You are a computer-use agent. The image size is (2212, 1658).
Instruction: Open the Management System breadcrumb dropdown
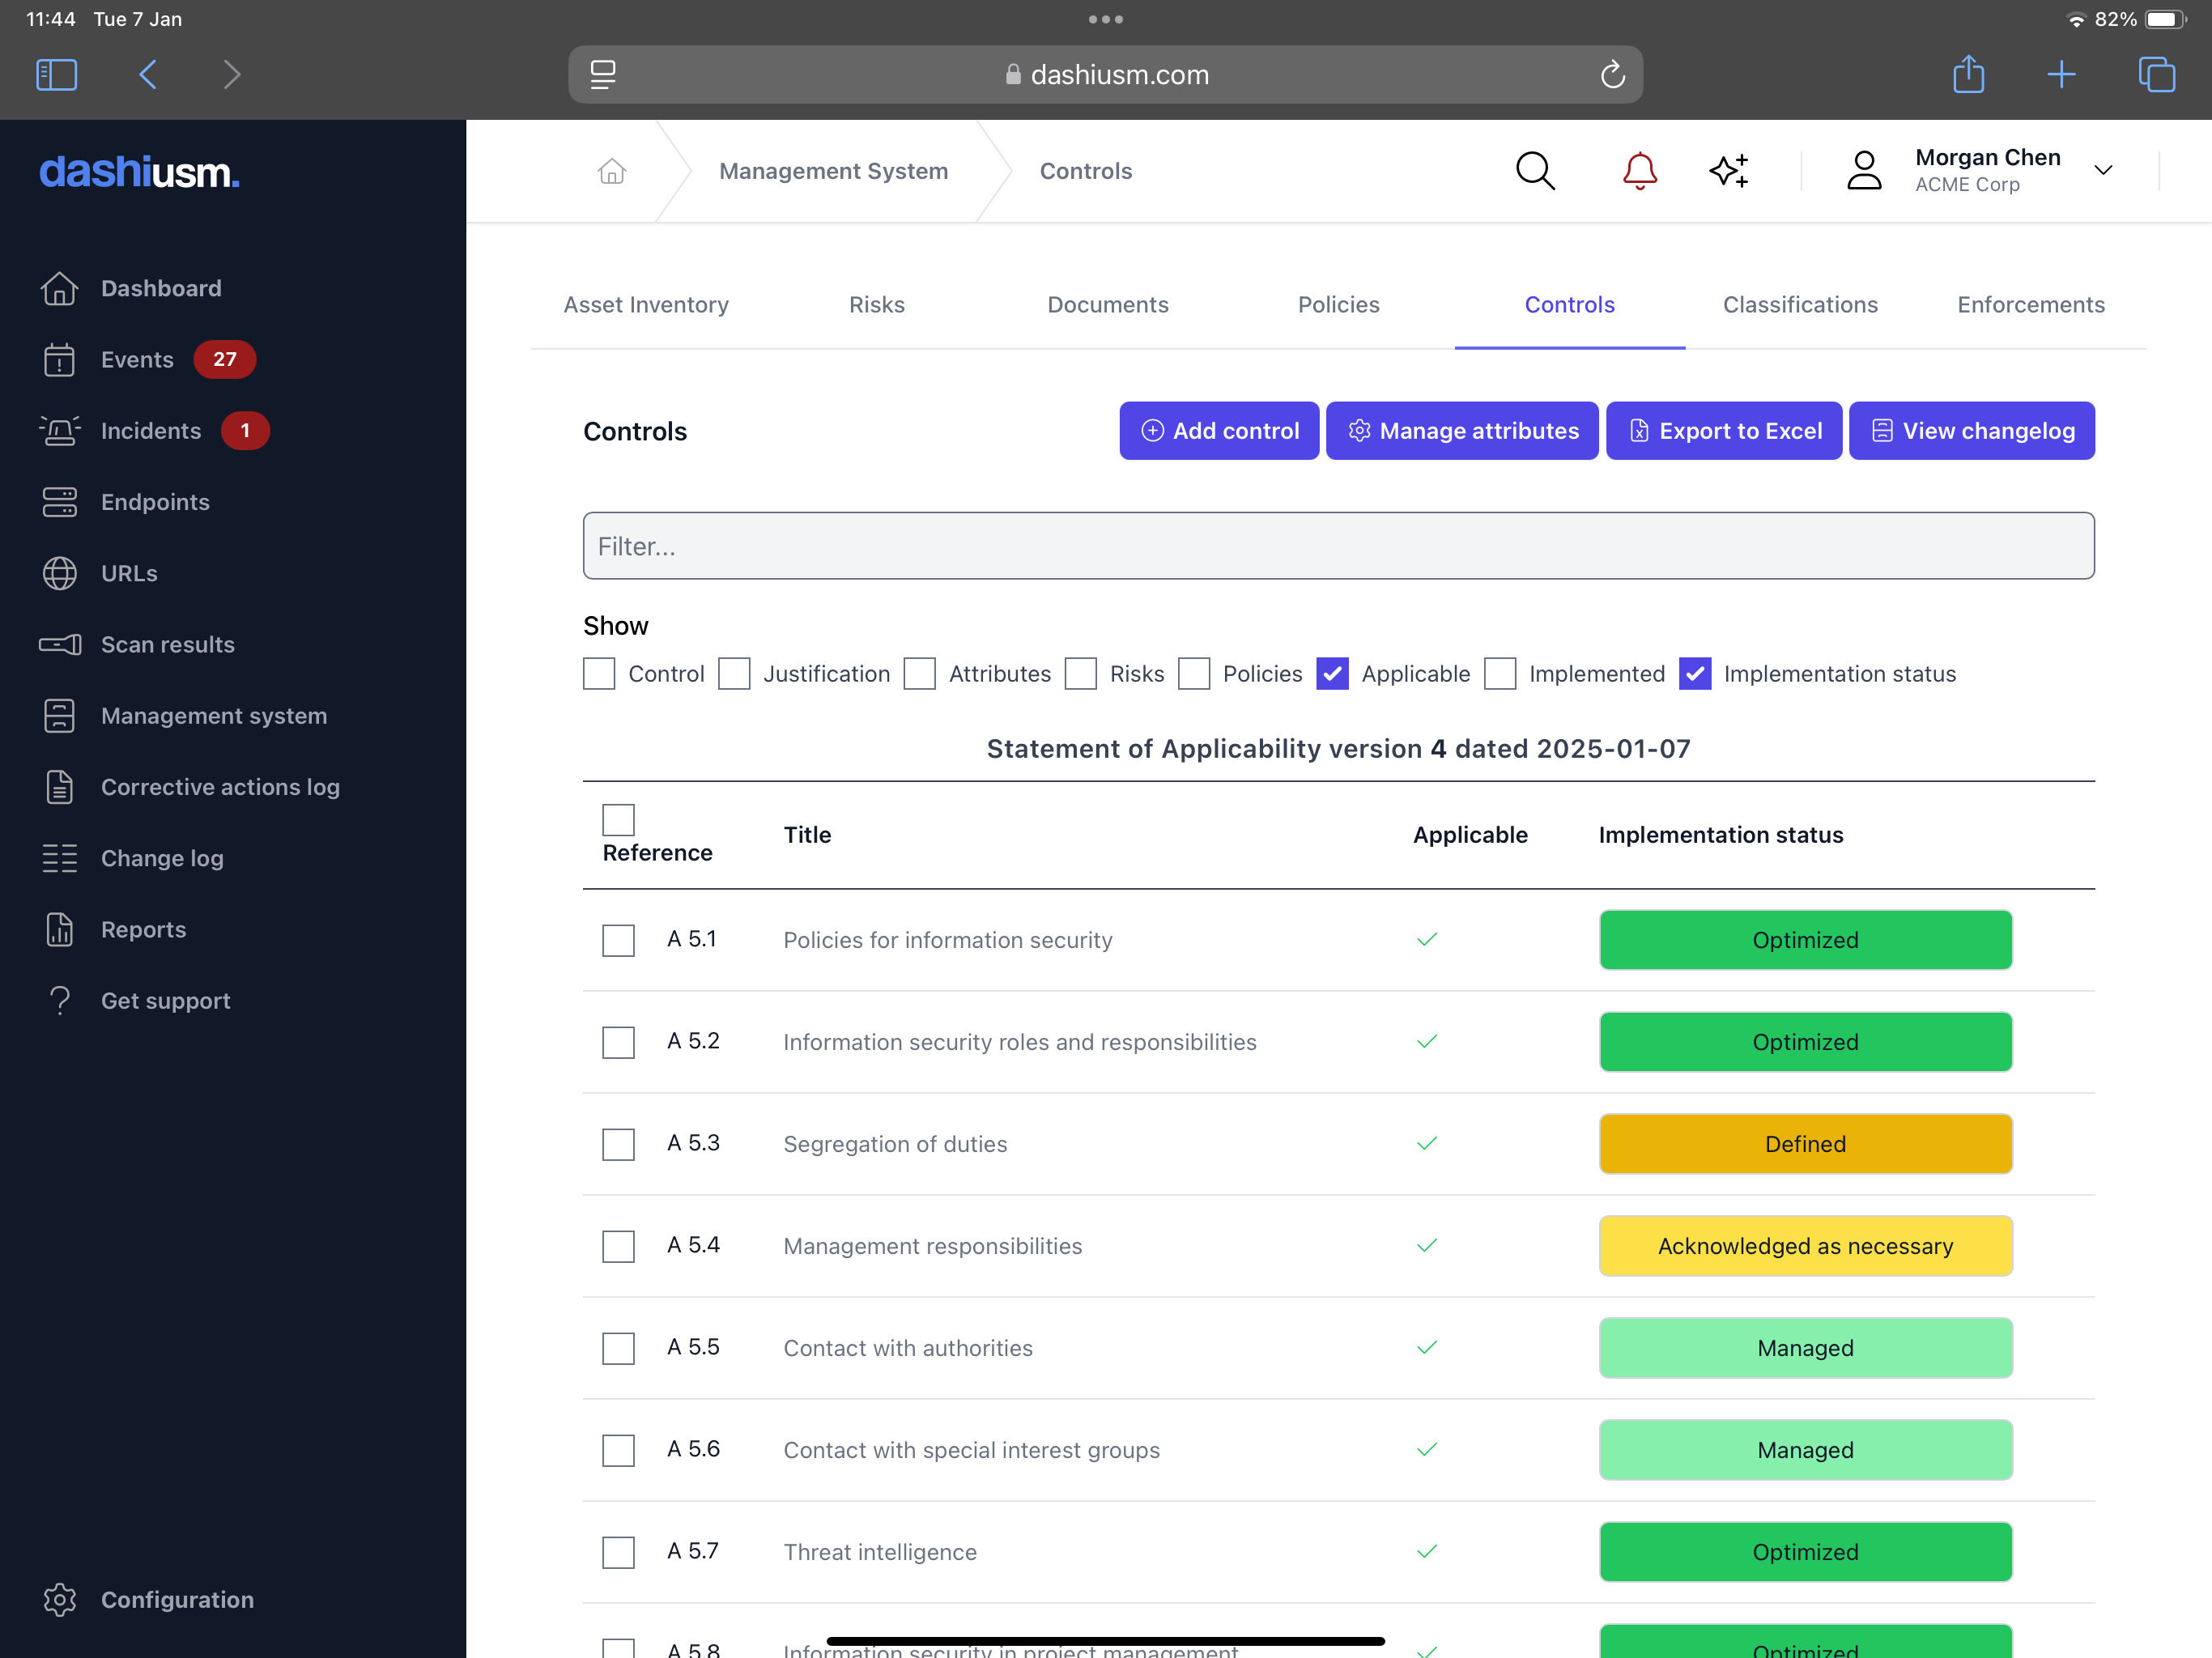coord(832,169)
